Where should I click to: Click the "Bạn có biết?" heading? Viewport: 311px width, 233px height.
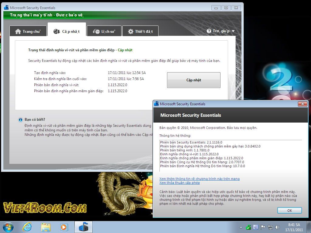[x=35, y=120]
